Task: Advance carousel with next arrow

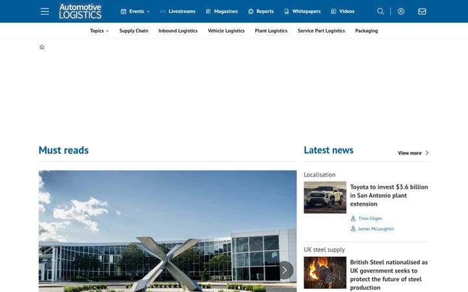Action: click(285, 270)
